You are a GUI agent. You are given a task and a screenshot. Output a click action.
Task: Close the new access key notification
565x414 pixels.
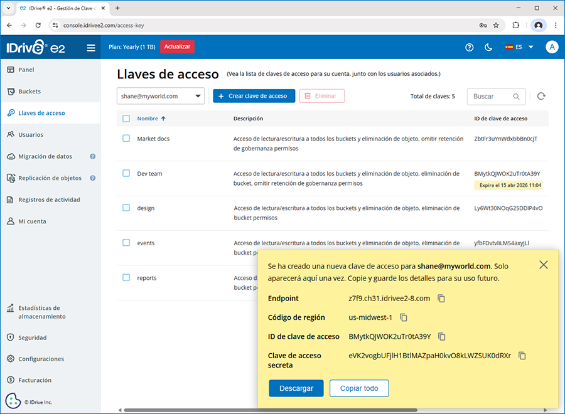click(x=544, y=265)
